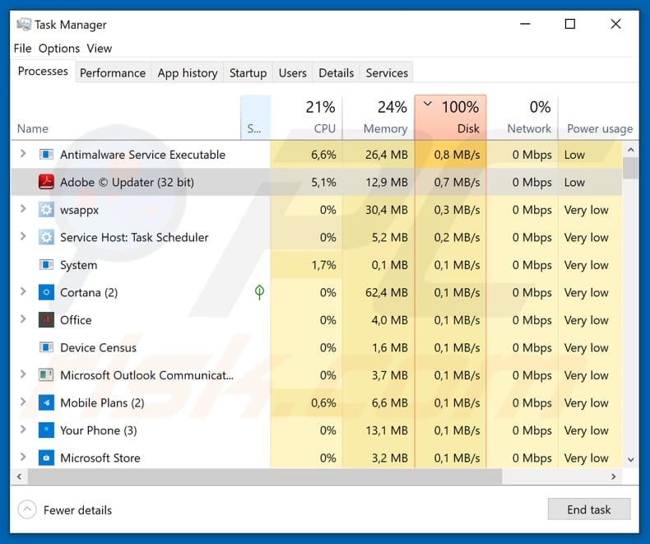The height and width of the screenshot is (544, 650).
Task: Expand the wsappx process group
Action: [23, 209]
